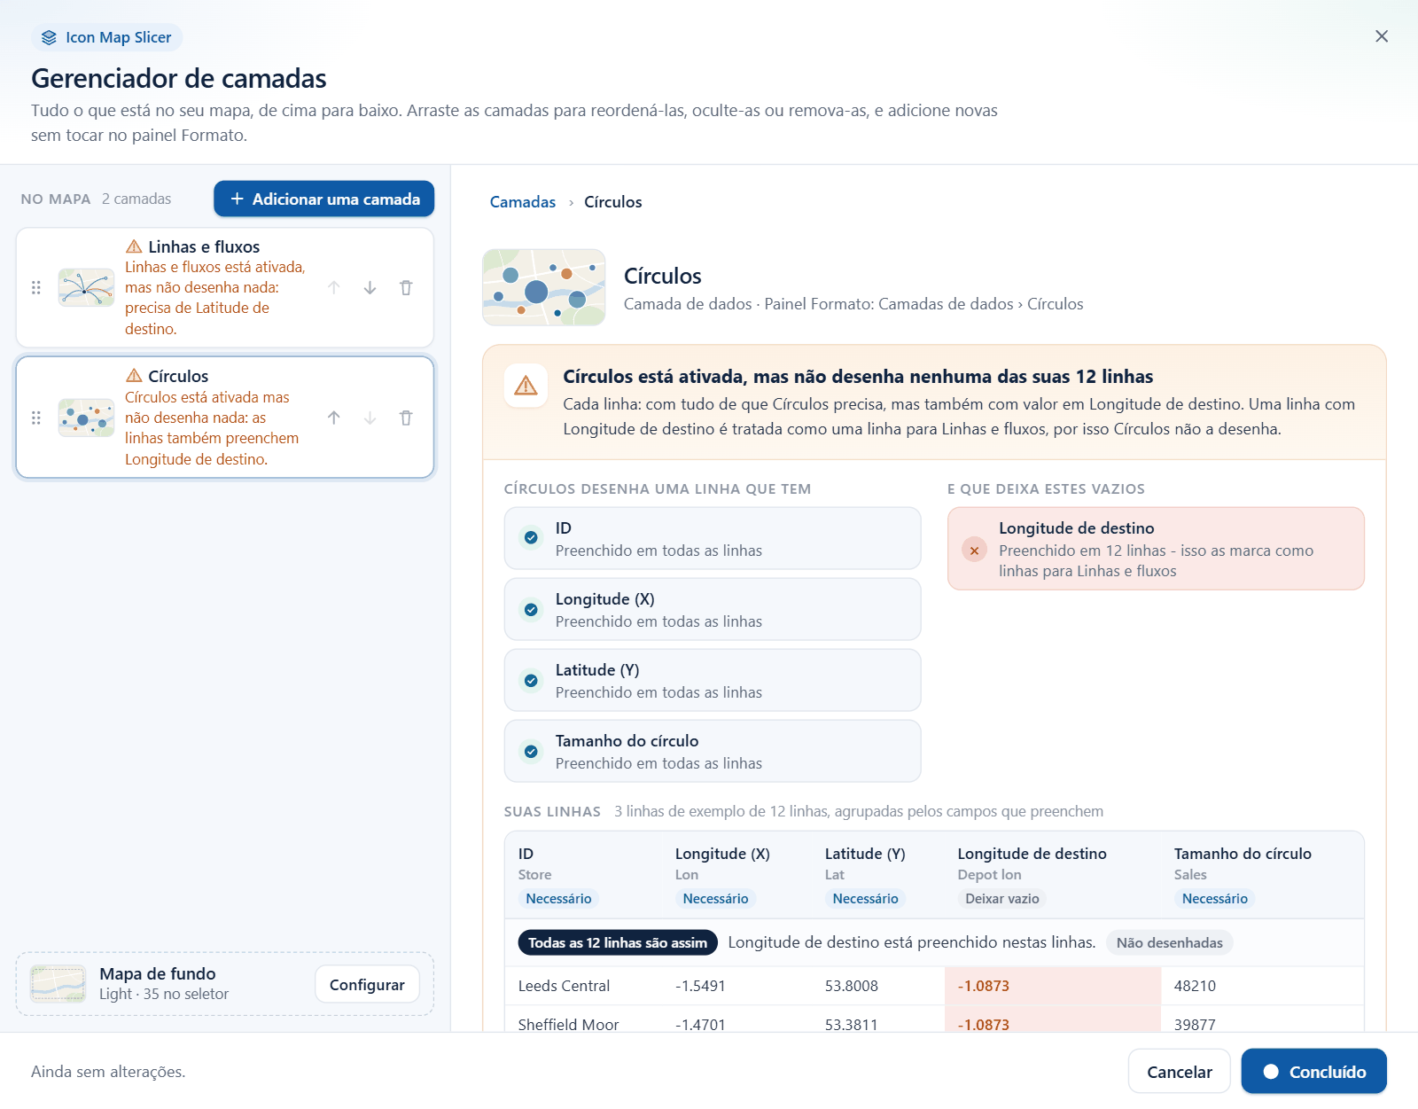
Task: Grab drag handle of Círculos layer
Action: pyautogui.click(x=36, y=418)
